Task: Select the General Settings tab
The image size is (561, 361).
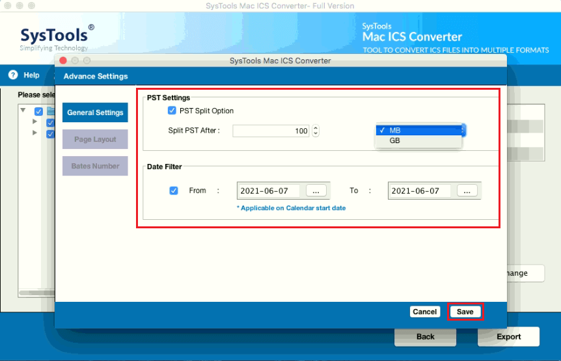Action: 95,113
